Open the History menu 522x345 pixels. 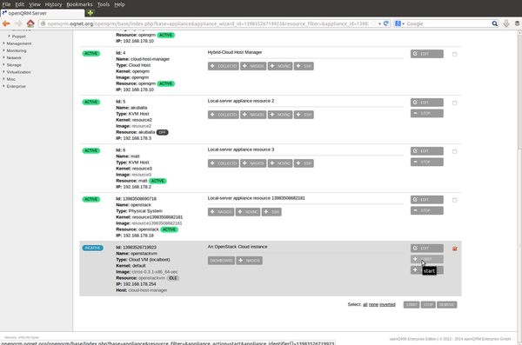point(53,4)
